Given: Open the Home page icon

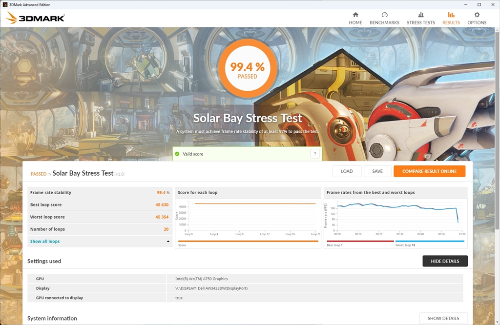Looking at the screenshot, I should (355, 15).
